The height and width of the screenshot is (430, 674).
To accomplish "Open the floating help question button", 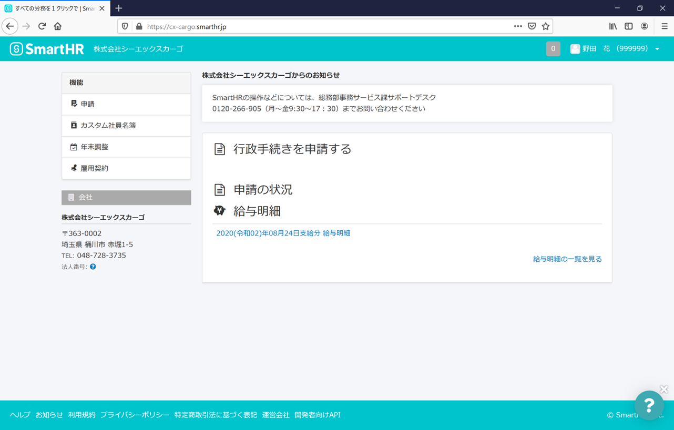I will click(x=649, y=405).
